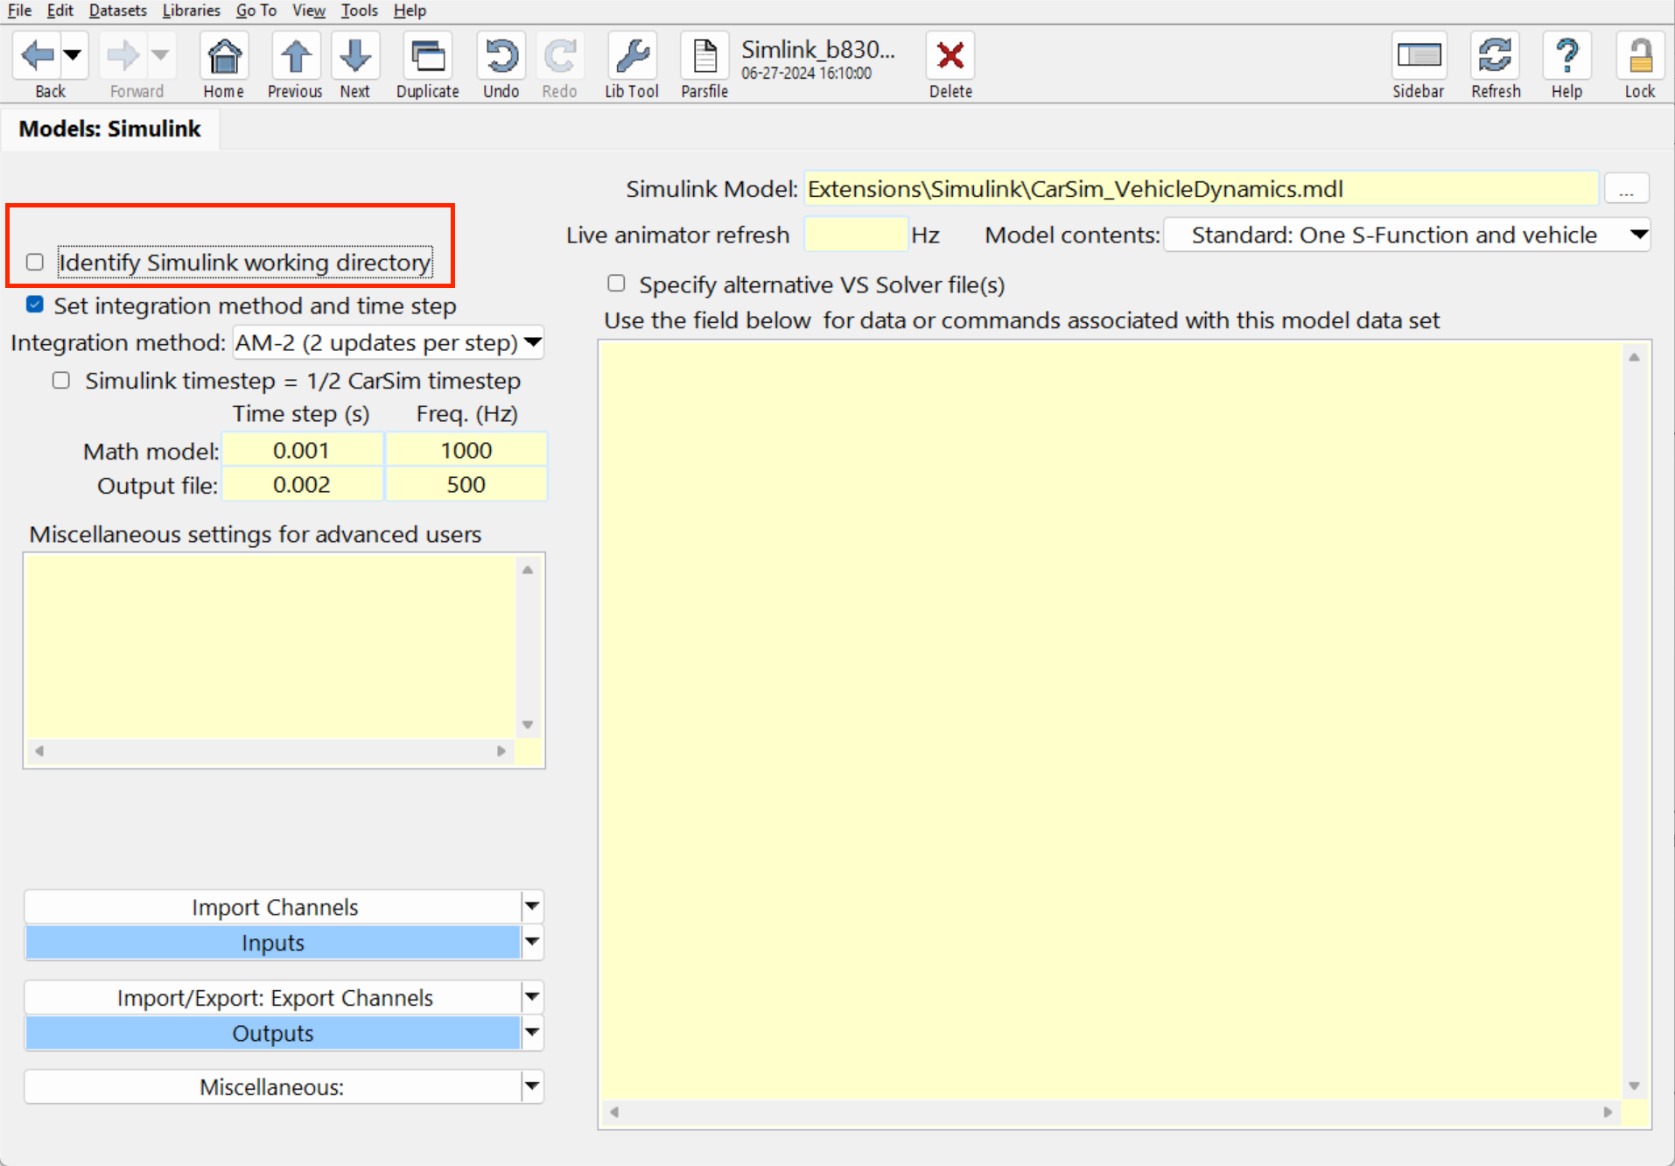
Task: Click the Simlink_b830... dataset title
Action: point(818,49)
